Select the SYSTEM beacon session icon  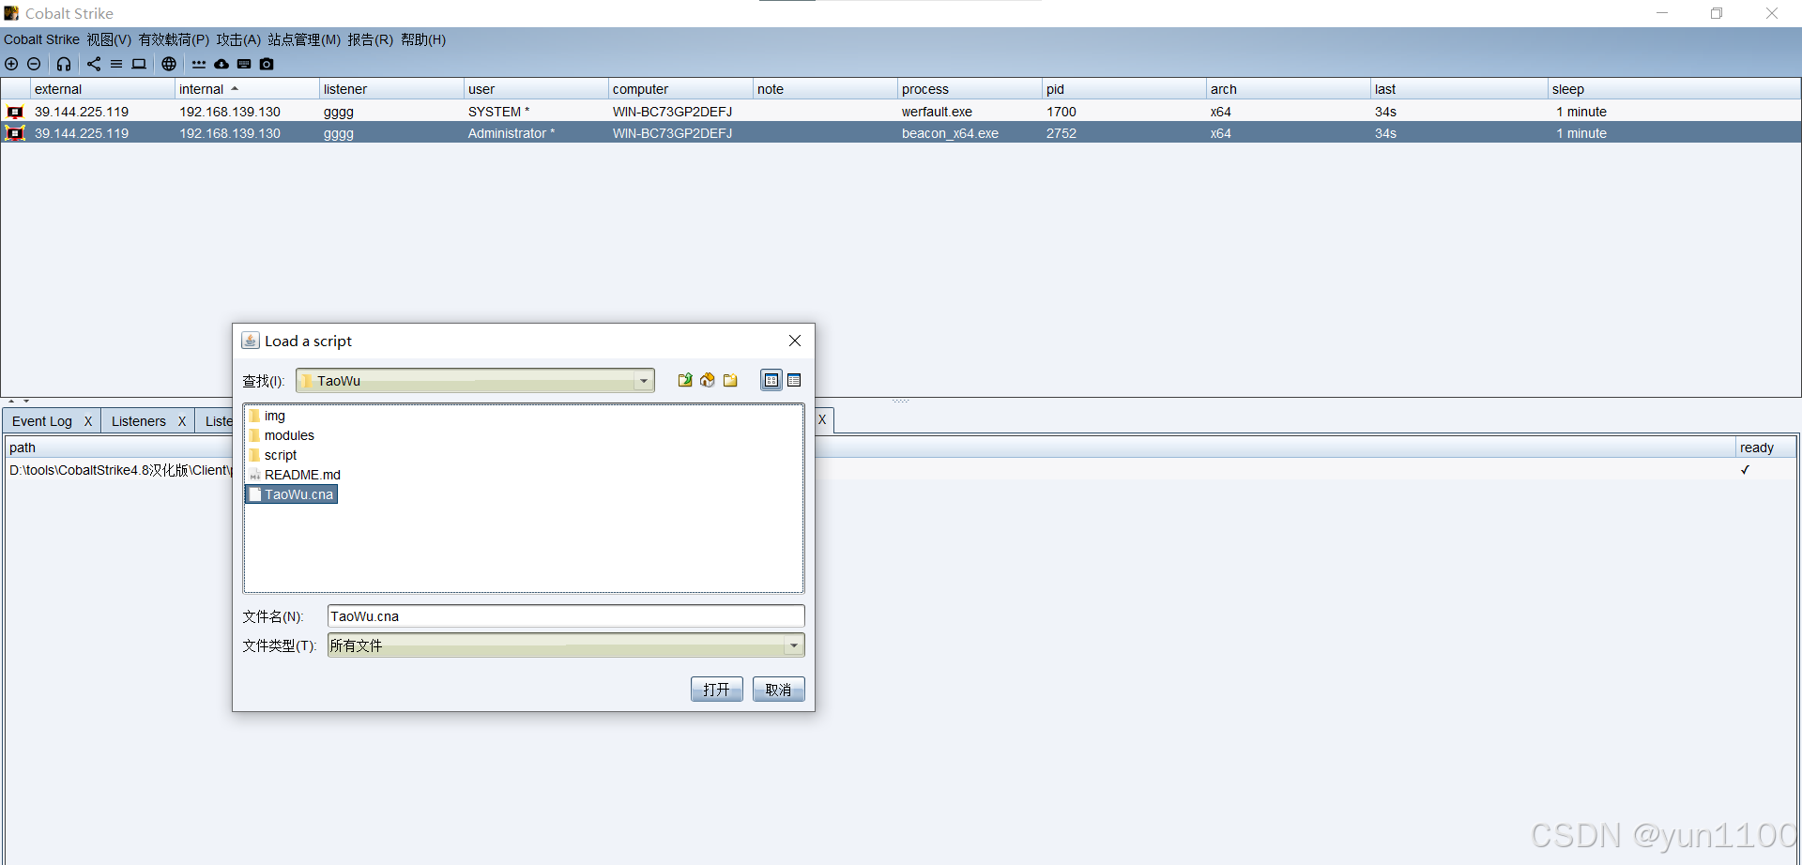(15, 112)
